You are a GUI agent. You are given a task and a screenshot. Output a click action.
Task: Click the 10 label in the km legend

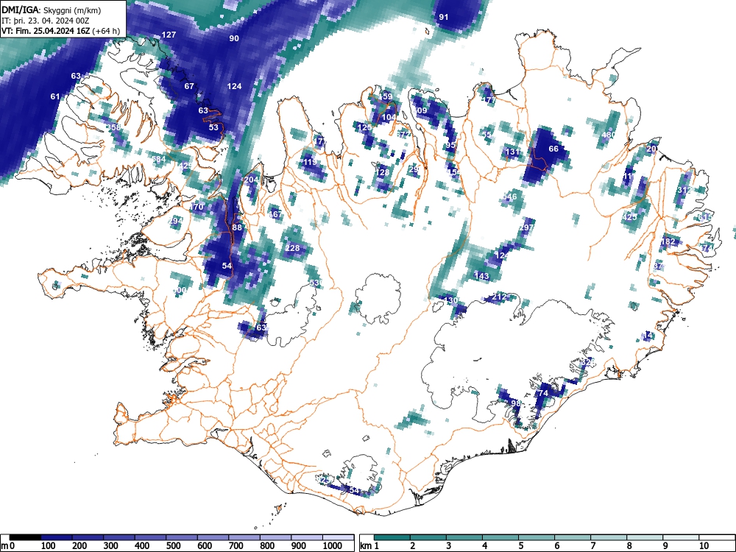pyautogui.click(x=703, y=546)
